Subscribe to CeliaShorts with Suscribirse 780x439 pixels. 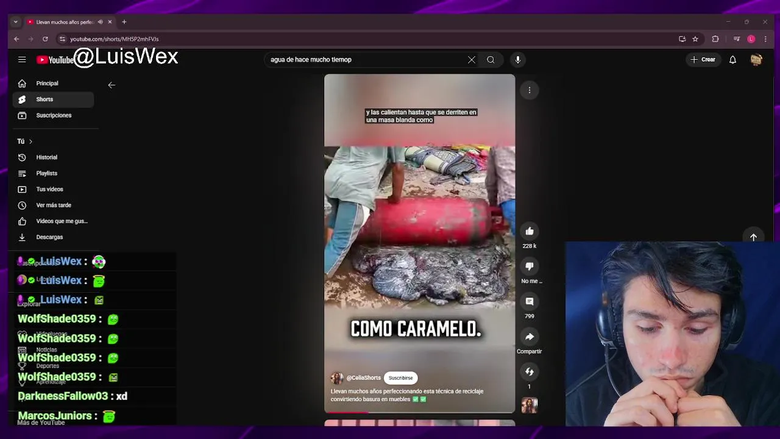(x=400, y=378)
